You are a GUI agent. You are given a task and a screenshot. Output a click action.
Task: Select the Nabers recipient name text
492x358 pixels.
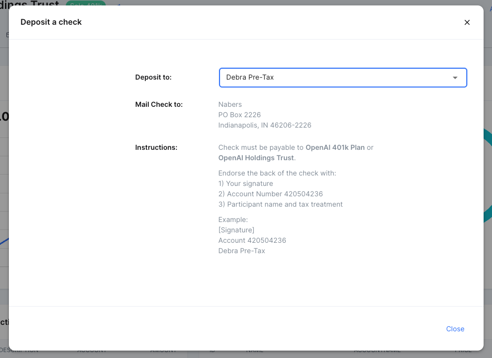click(230, 104)
